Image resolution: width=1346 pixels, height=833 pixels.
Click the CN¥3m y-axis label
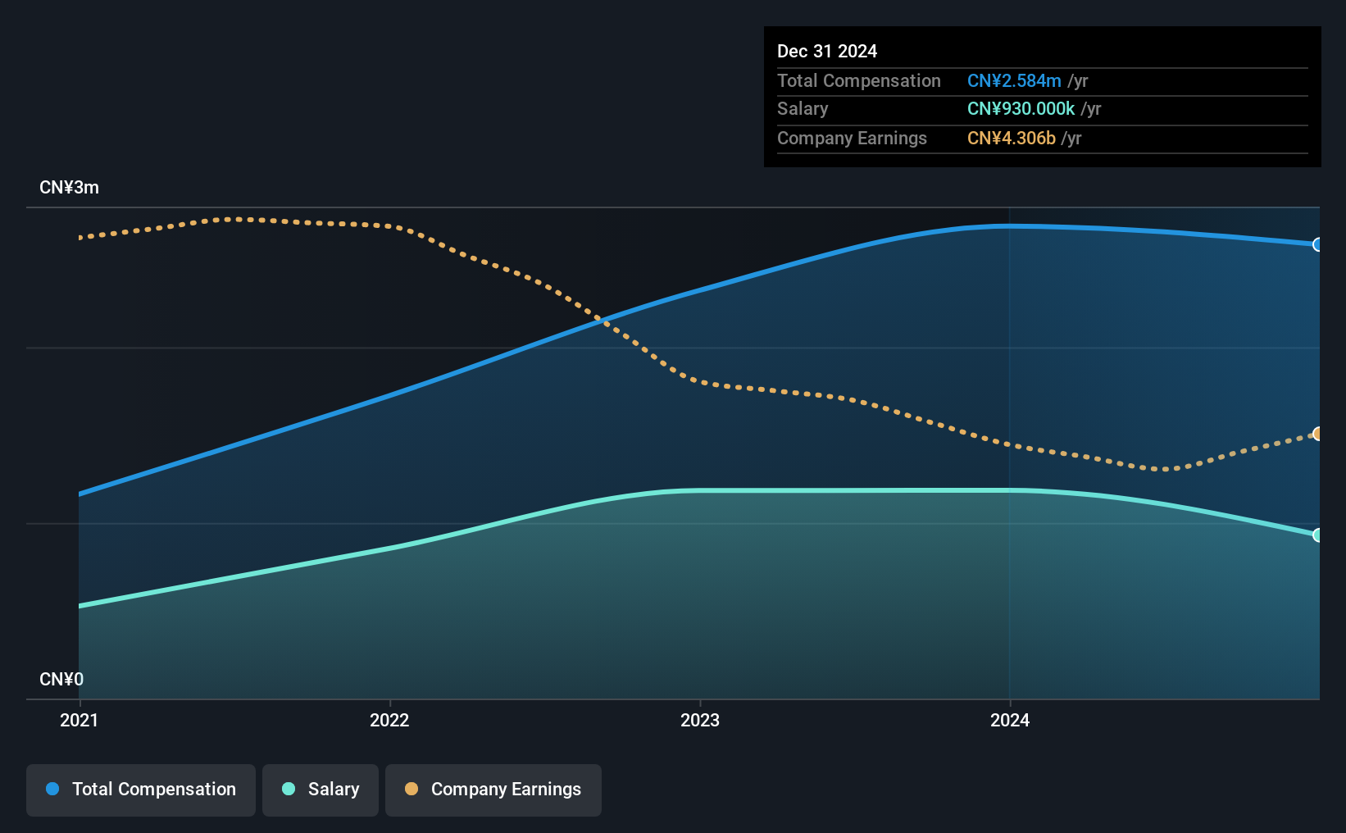pos(70,188)
